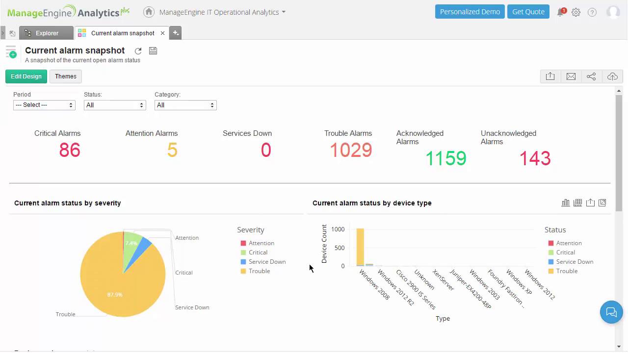Open the Status filter dropdown
The width and height of the screenshot is (628, 353).
[x=114, y=105]
